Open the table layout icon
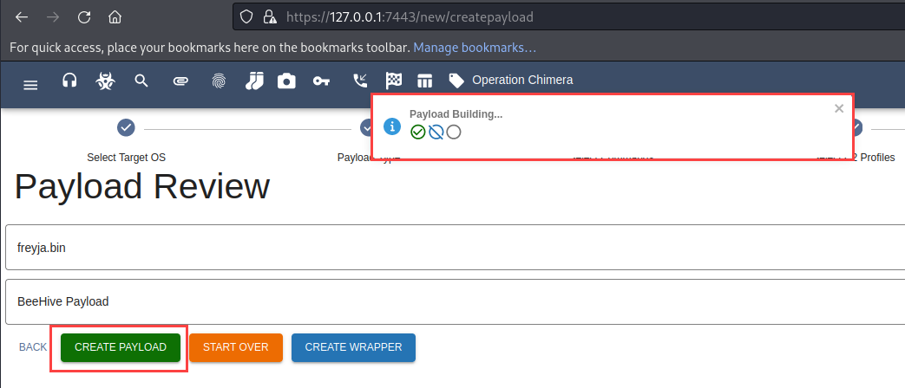The height and width of the screenshot is (388, 905). (424, 81)
